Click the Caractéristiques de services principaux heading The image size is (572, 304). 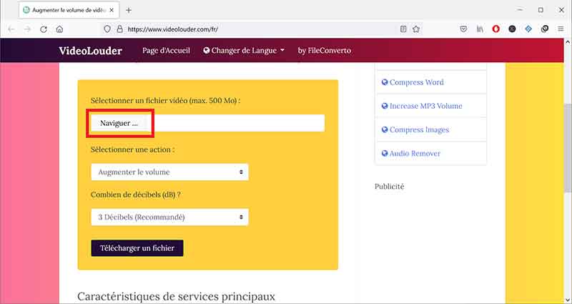pyautogui.click(x=176, y=296)
